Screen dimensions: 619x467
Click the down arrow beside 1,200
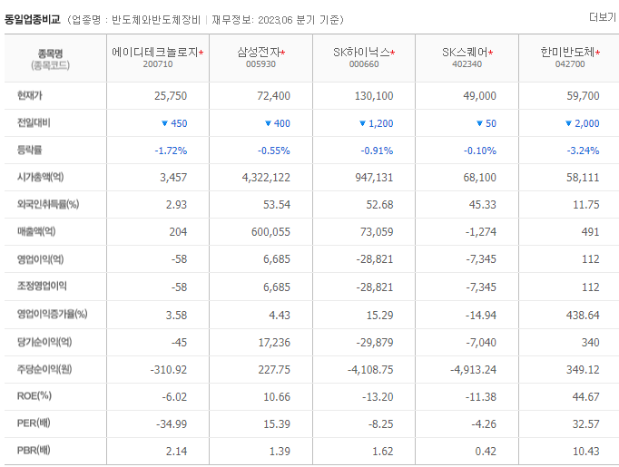(362, 123)
